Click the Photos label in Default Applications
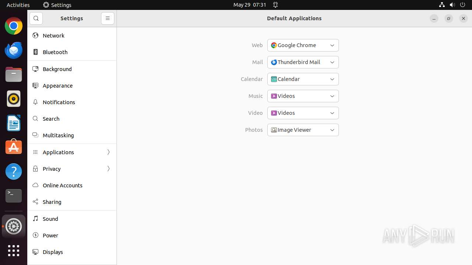This screenshot has width=472, height=265. coord(254,130)
